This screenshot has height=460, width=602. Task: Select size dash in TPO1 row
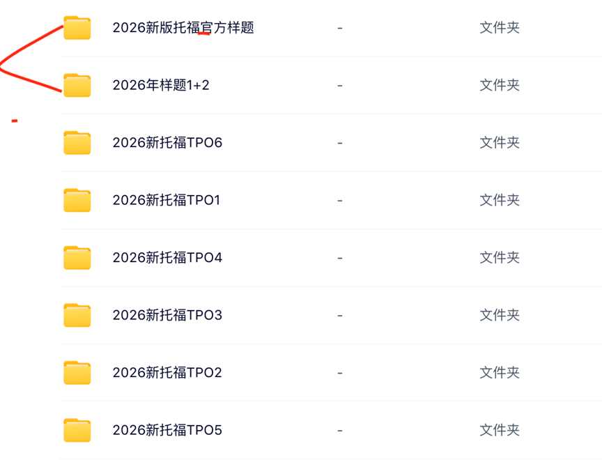point(339,200)
